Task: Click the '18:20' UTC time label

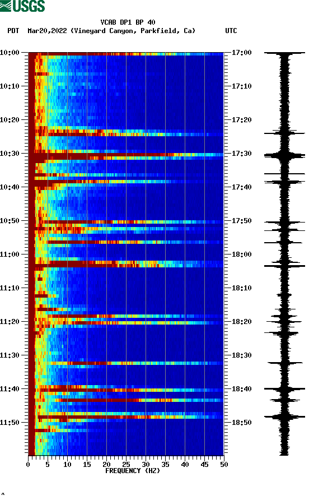Action: [x=241, y=321]
